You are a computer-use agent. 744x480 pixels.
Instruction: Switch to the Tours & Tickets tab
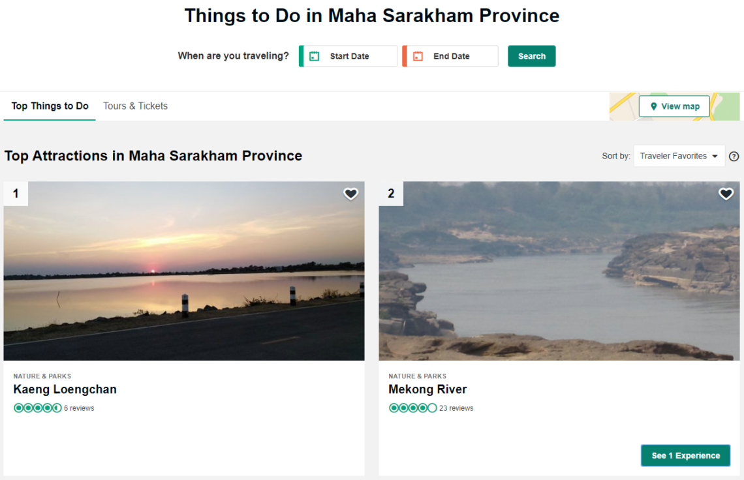(135, 106)
